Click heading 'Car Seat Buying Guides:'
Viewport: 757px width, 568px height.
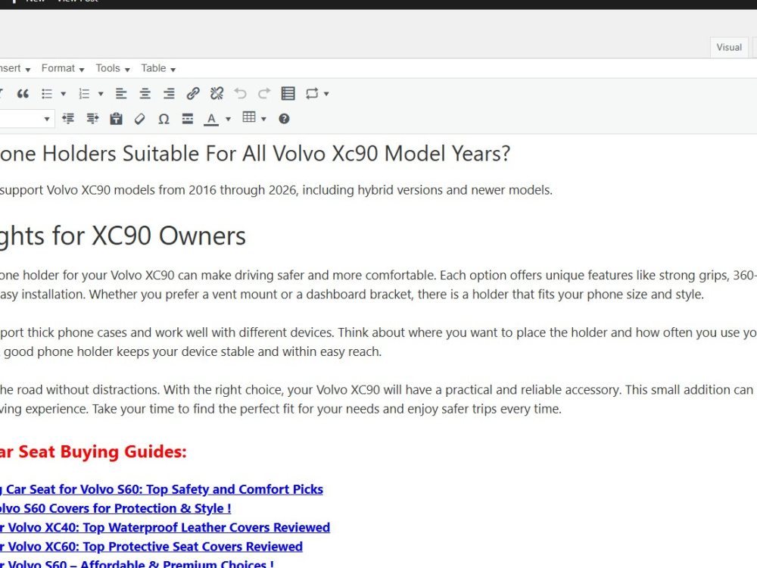[93, 451]
